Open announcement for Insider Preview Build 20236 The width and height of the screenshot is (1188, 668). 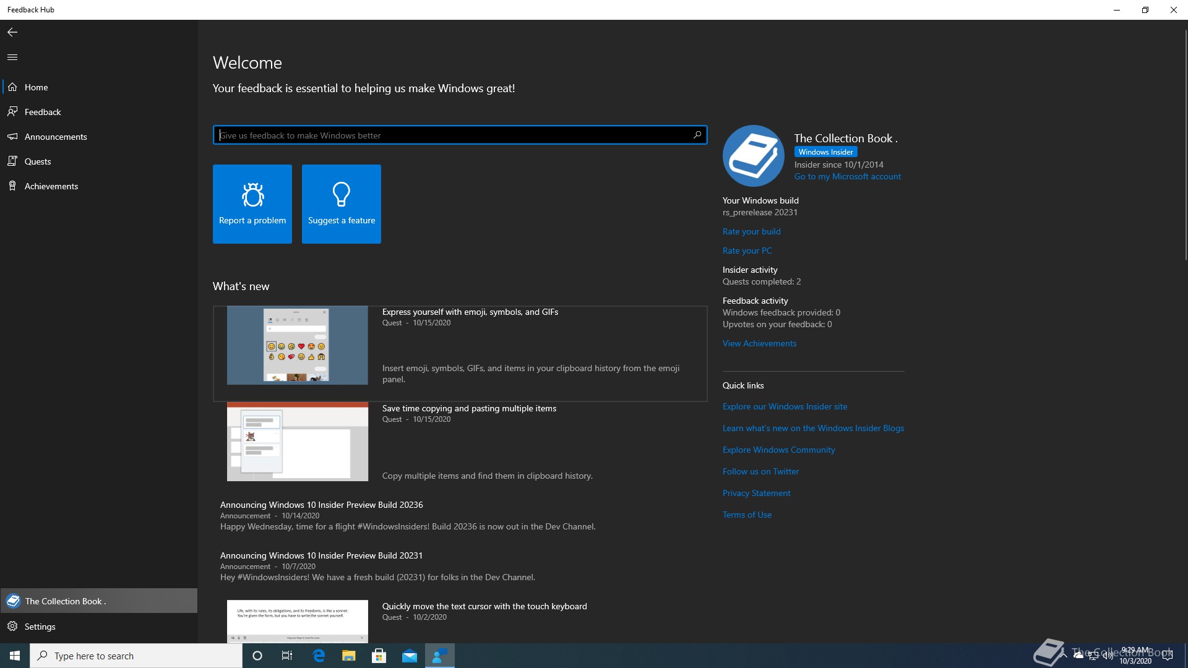coord(321,505)
